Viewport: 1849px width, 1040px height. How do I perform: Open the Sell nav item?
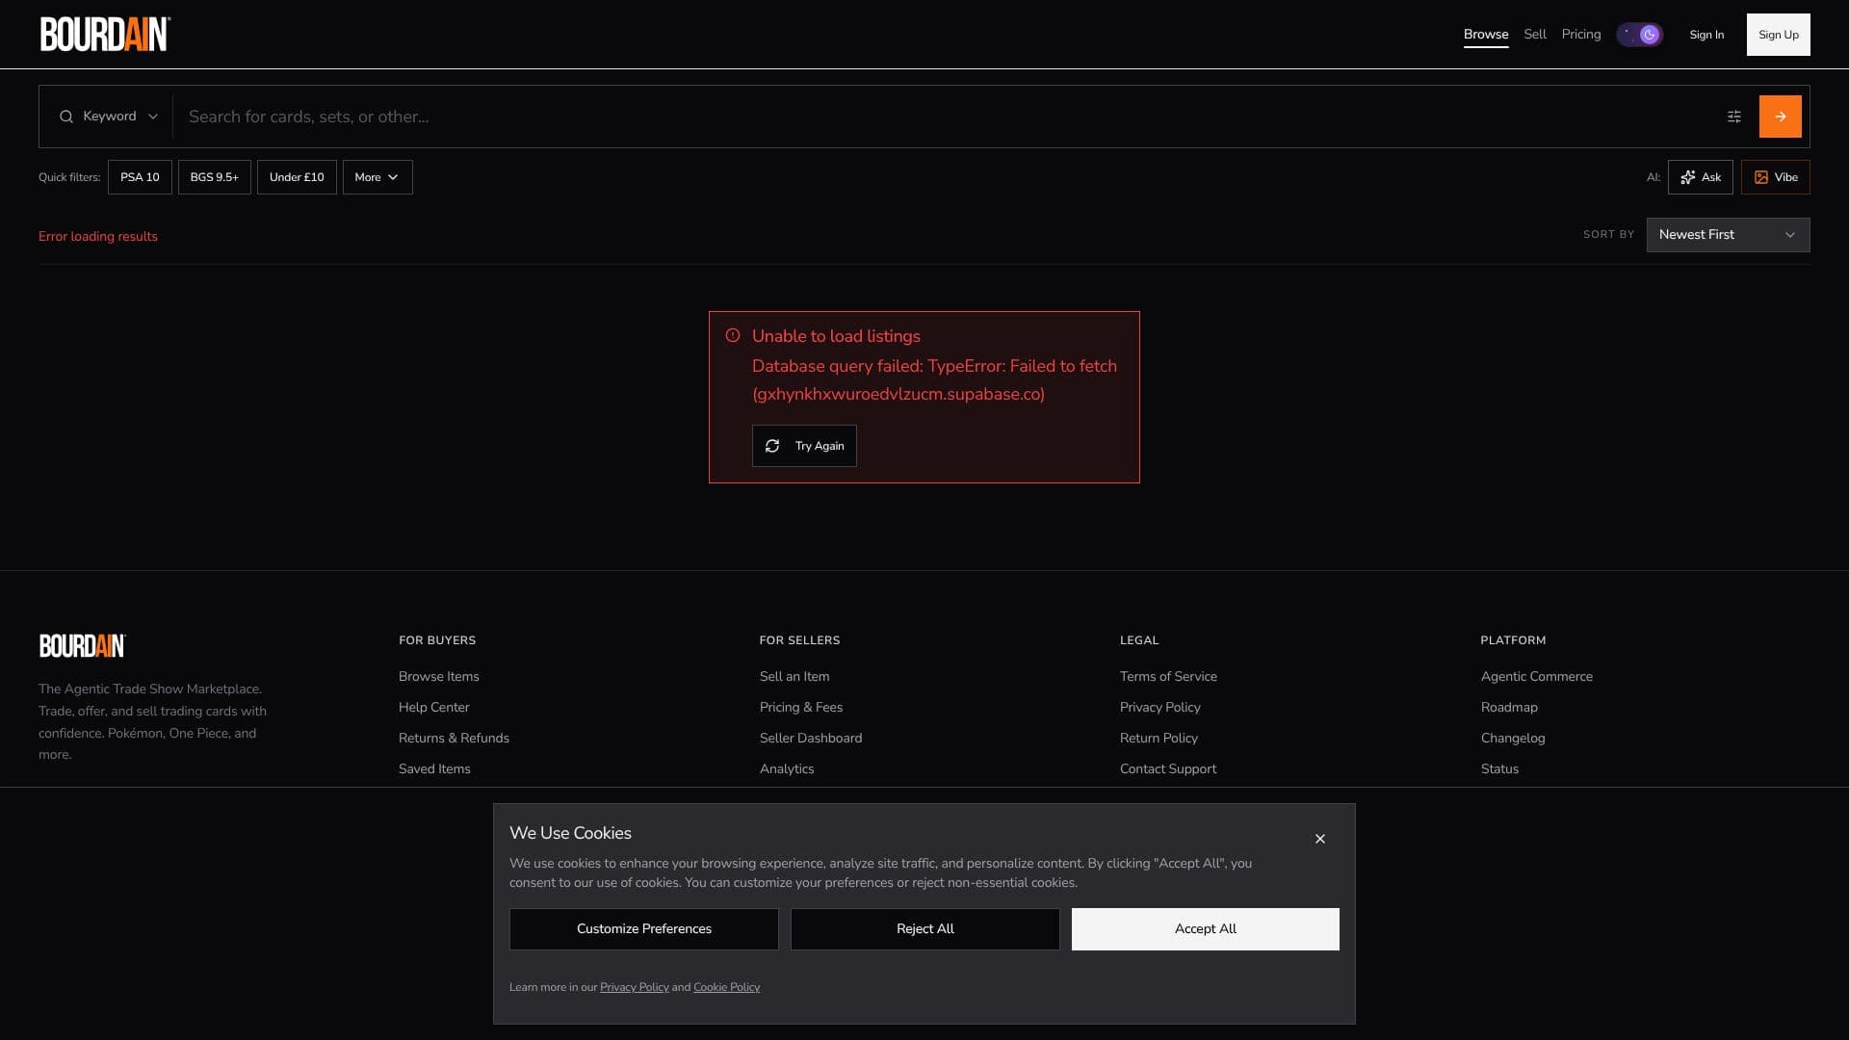(x=1535, y=35)
